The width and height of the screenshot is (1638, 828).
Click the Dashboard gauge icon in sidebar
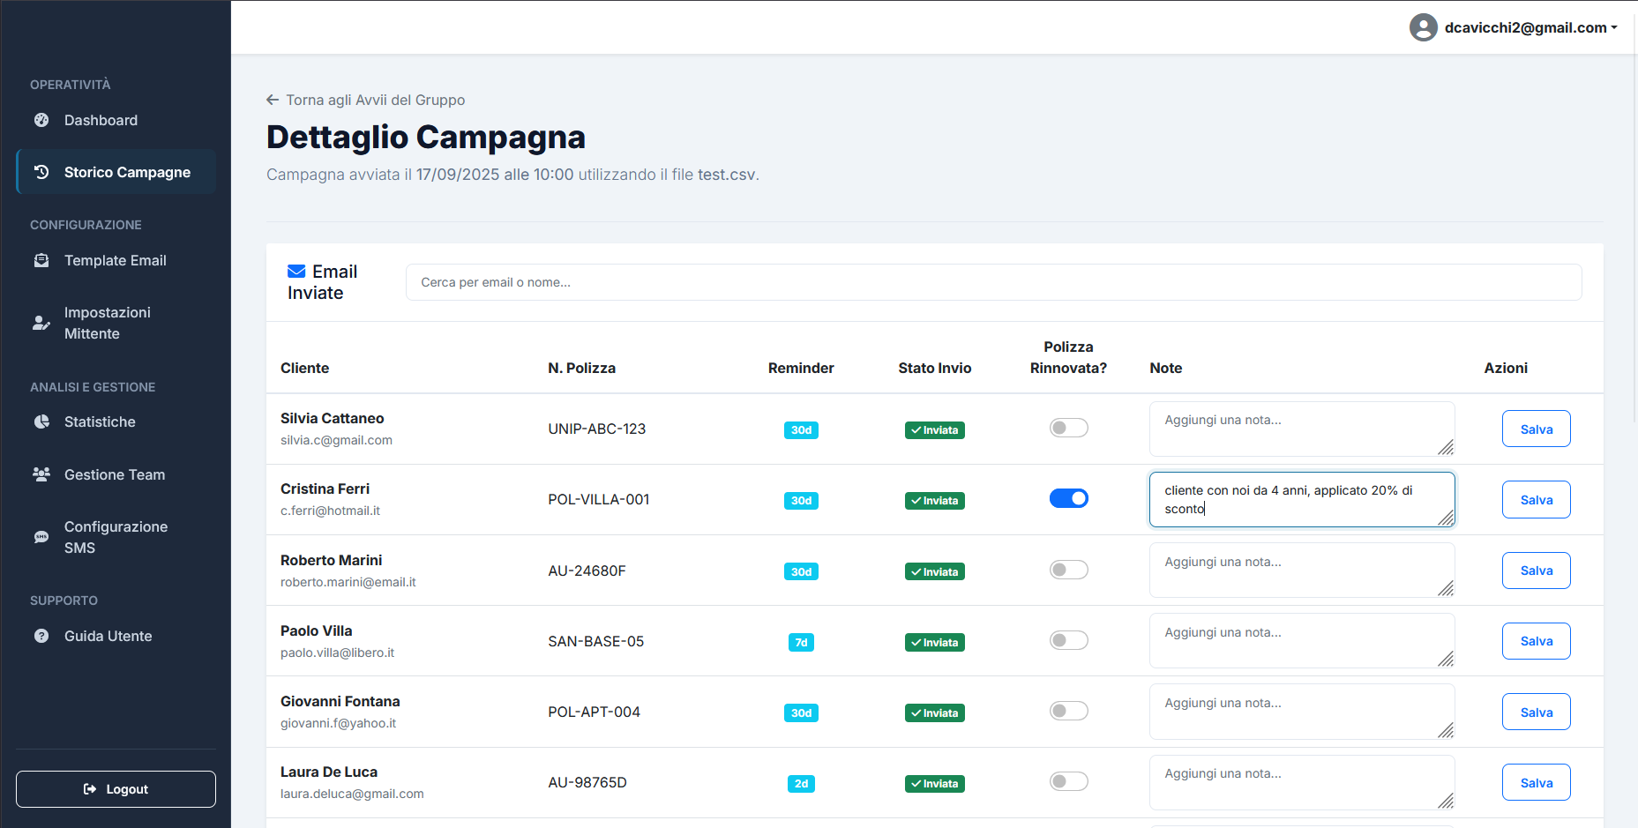point(41,120)
